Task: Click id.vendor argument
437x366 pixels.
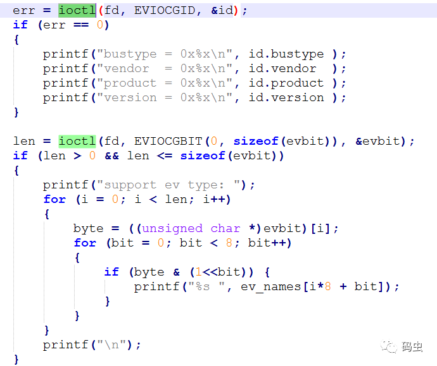Action: pyautogui.click(x=282, y=68)
